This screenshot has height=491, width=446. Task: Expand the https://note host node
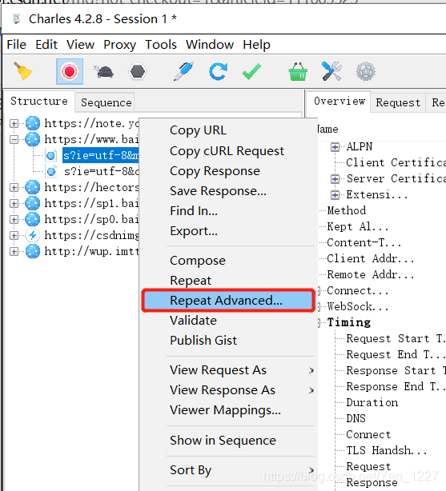pos(14,124)
